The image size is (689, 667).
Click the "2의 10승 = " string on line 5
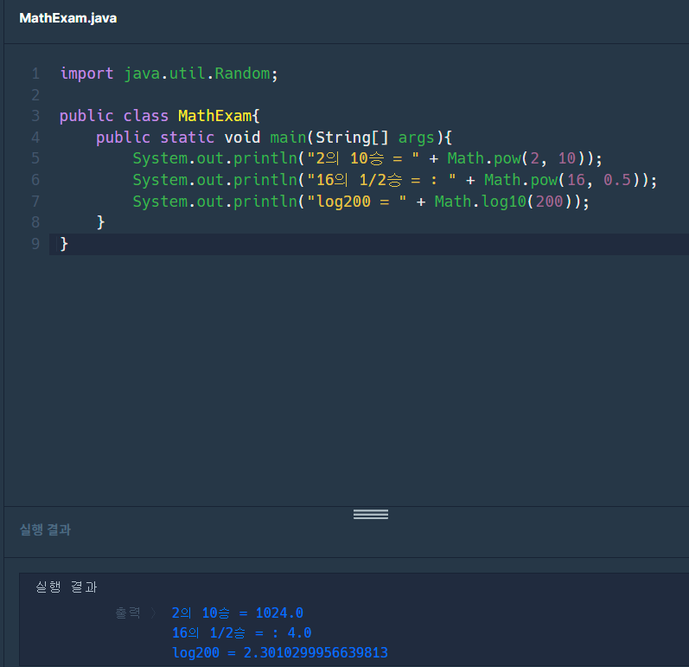363,158
